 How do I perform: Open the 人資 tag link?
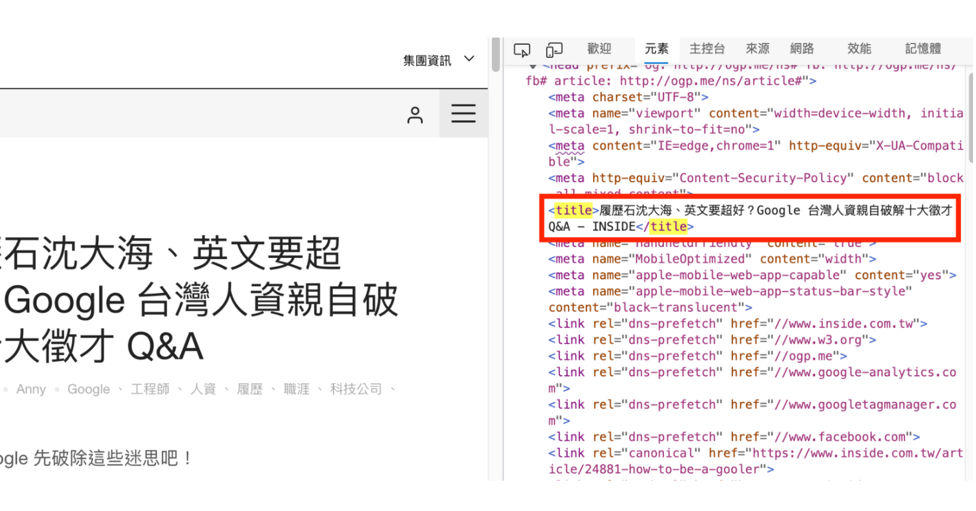pyautogui.click(x=203, y=390)
